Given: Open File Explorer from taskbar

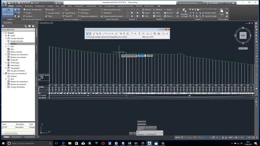Looking at the screenshot, I should click(x=70, y=143).
